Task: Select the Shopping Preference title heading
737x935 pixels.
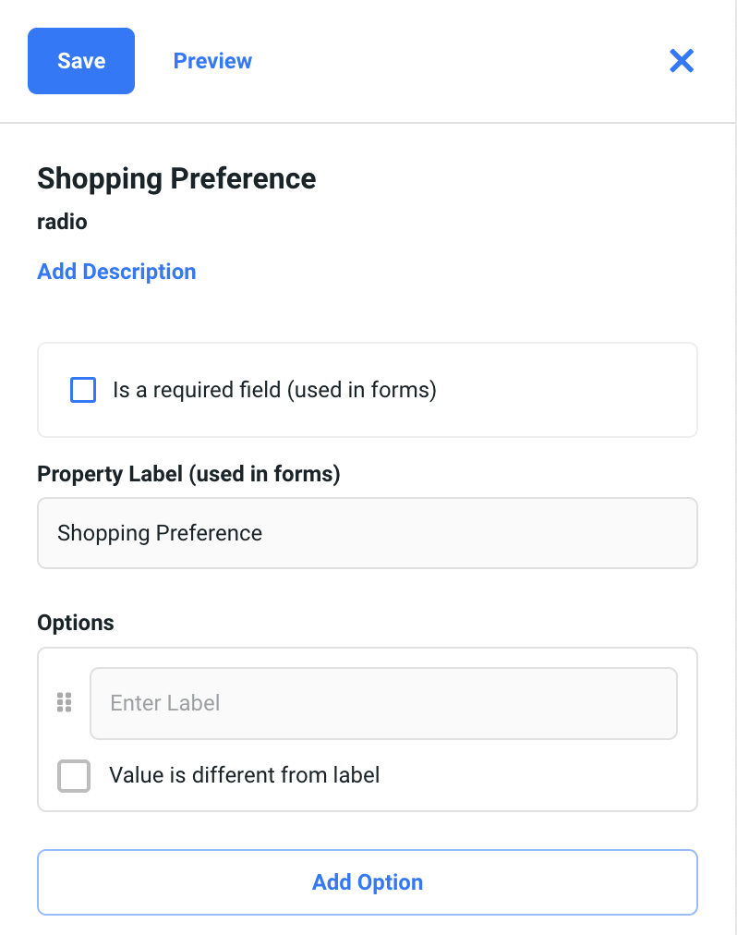Action: coord(176,178)
